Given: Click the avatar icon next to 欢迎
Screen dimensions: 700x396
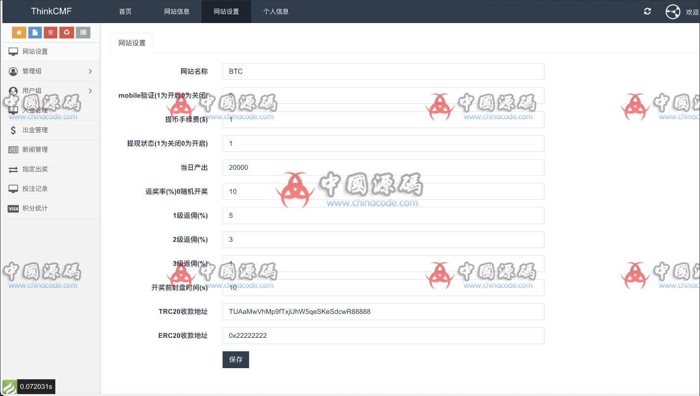Looking at the screenshot, I should [673, 12].
